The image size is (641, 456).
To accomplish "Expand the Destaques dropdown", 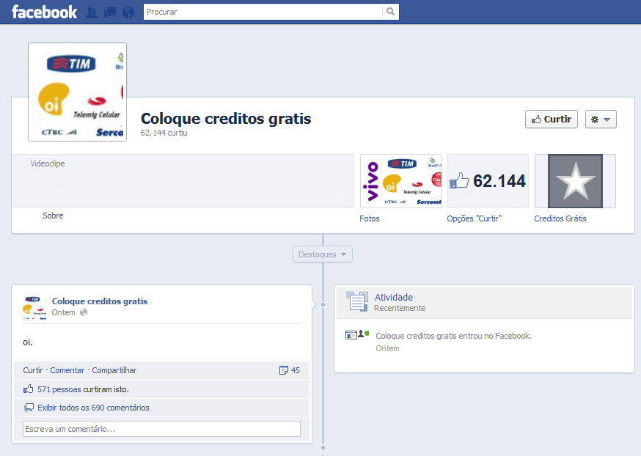I will tap(323, 254).
